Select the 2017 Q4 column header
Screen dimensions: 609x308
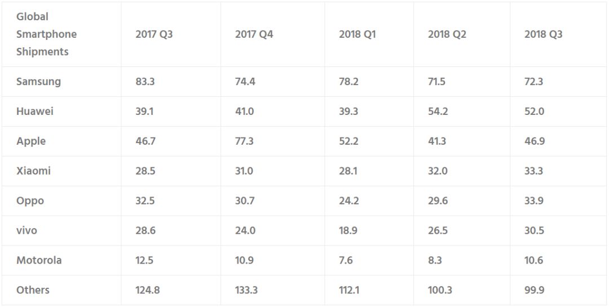[254, 34]
